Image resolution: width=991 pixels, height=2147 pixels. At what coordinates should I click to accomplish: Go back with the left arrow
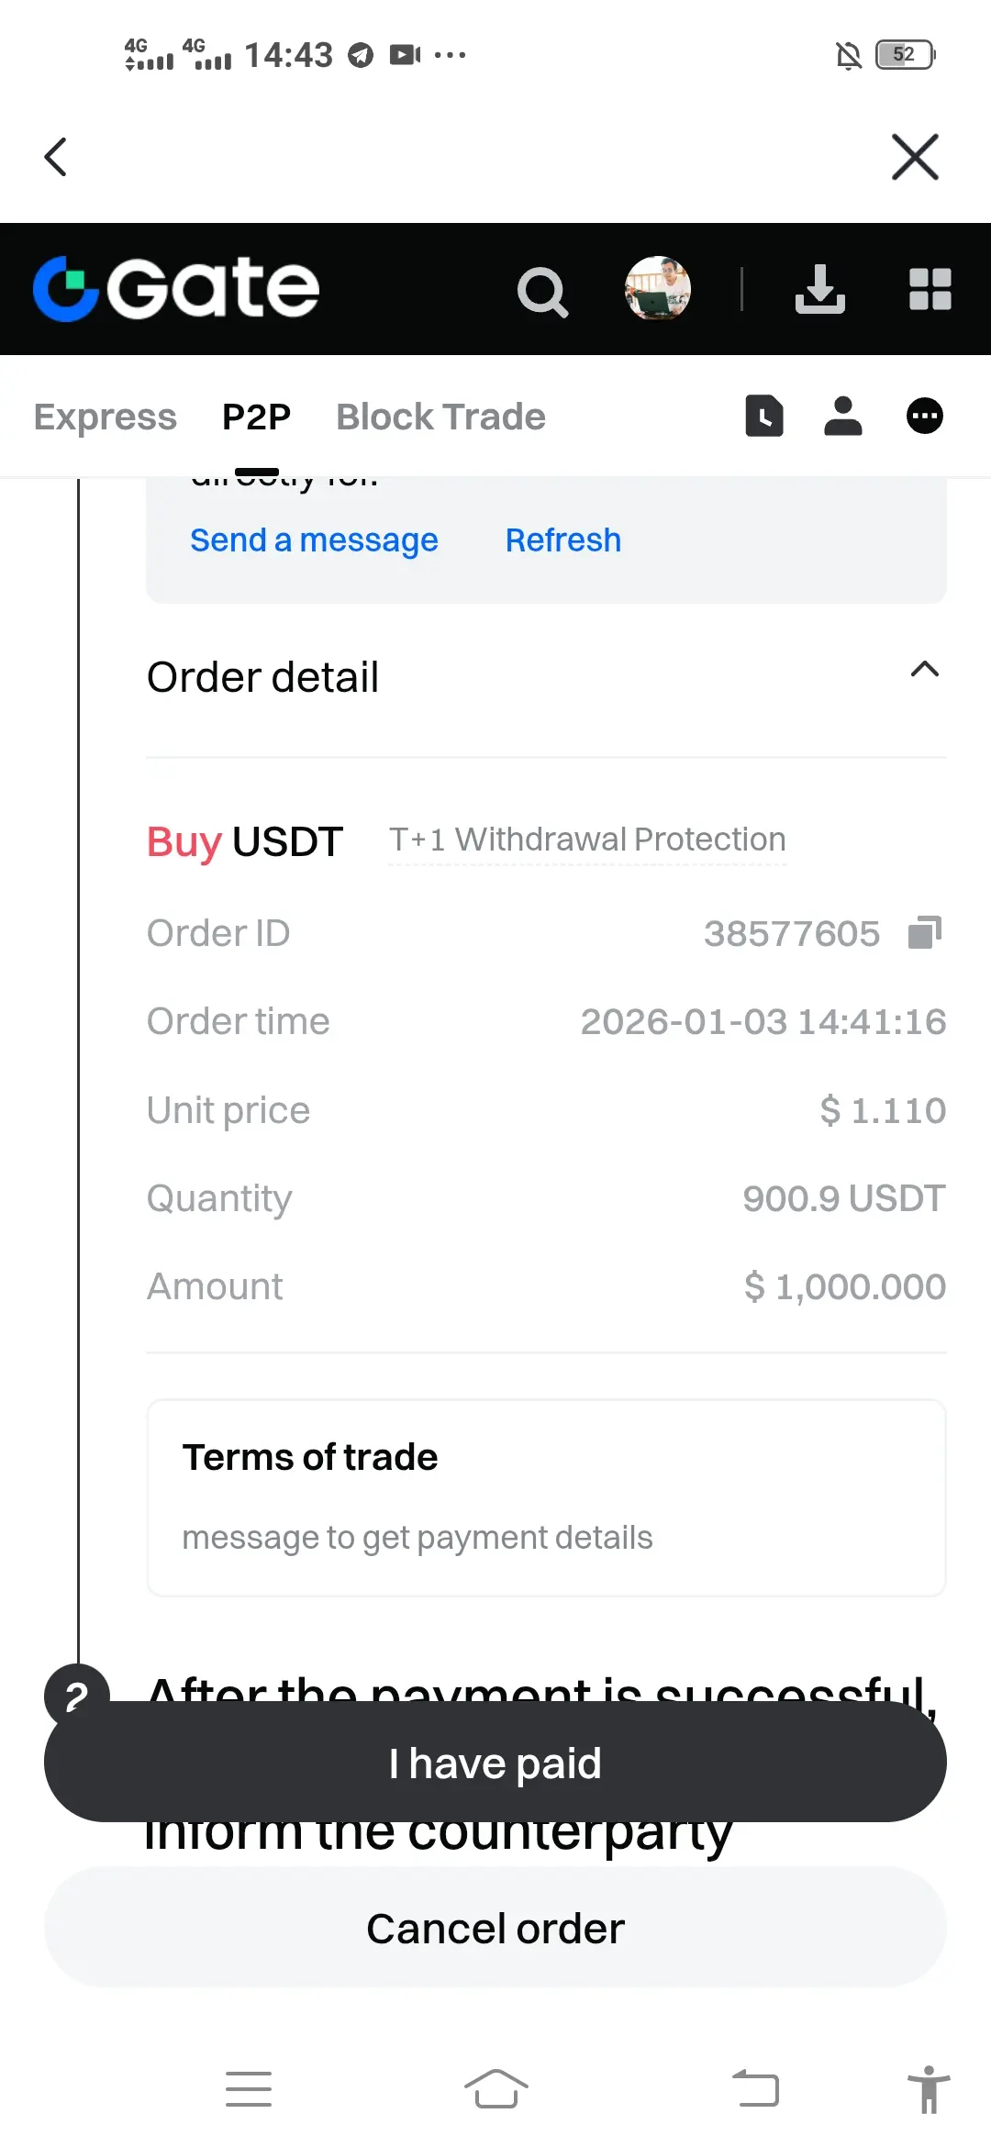pos(56,157)
